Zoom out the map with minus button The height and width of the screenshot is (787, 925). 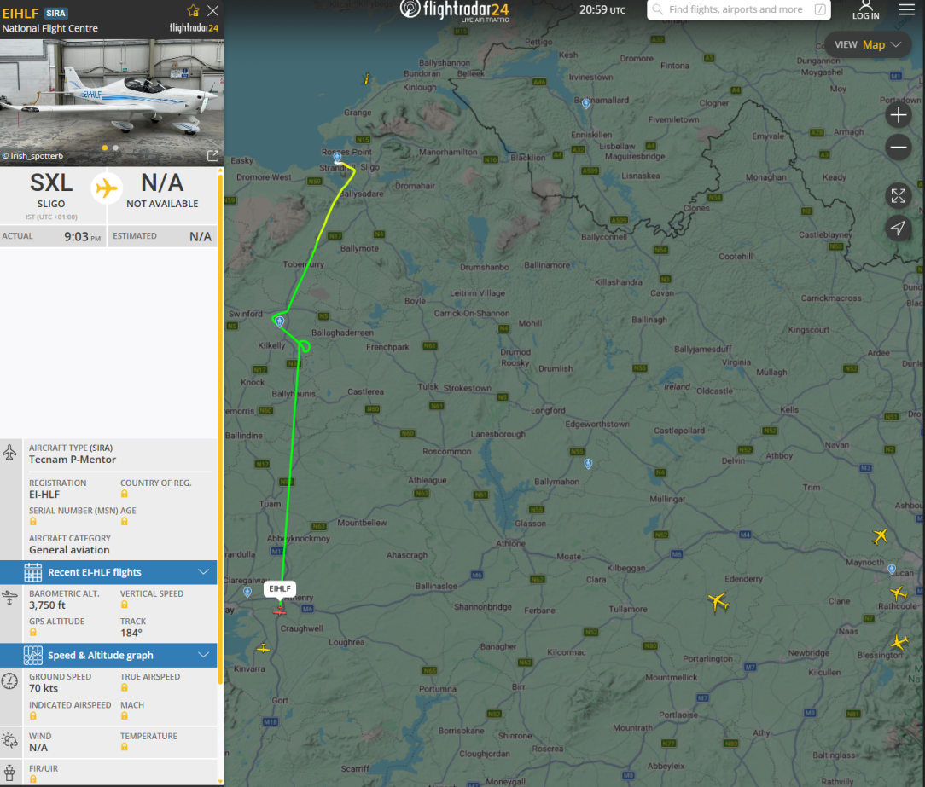tap(899, 148)
